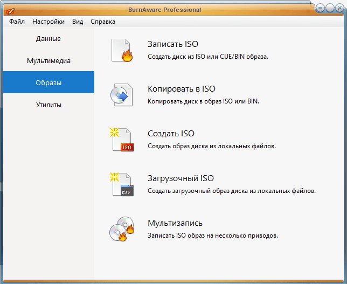Launch Загрузочный ISO title

click(x=181, y=178)
